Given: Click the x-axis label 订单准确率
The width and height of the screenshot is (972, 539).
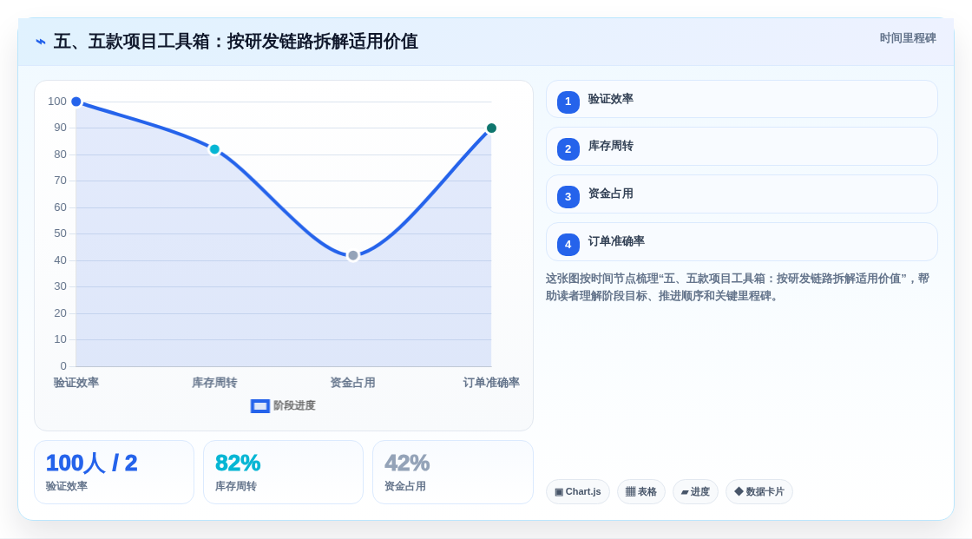Looking at the screenshot, I should click(x=491, y=383).
